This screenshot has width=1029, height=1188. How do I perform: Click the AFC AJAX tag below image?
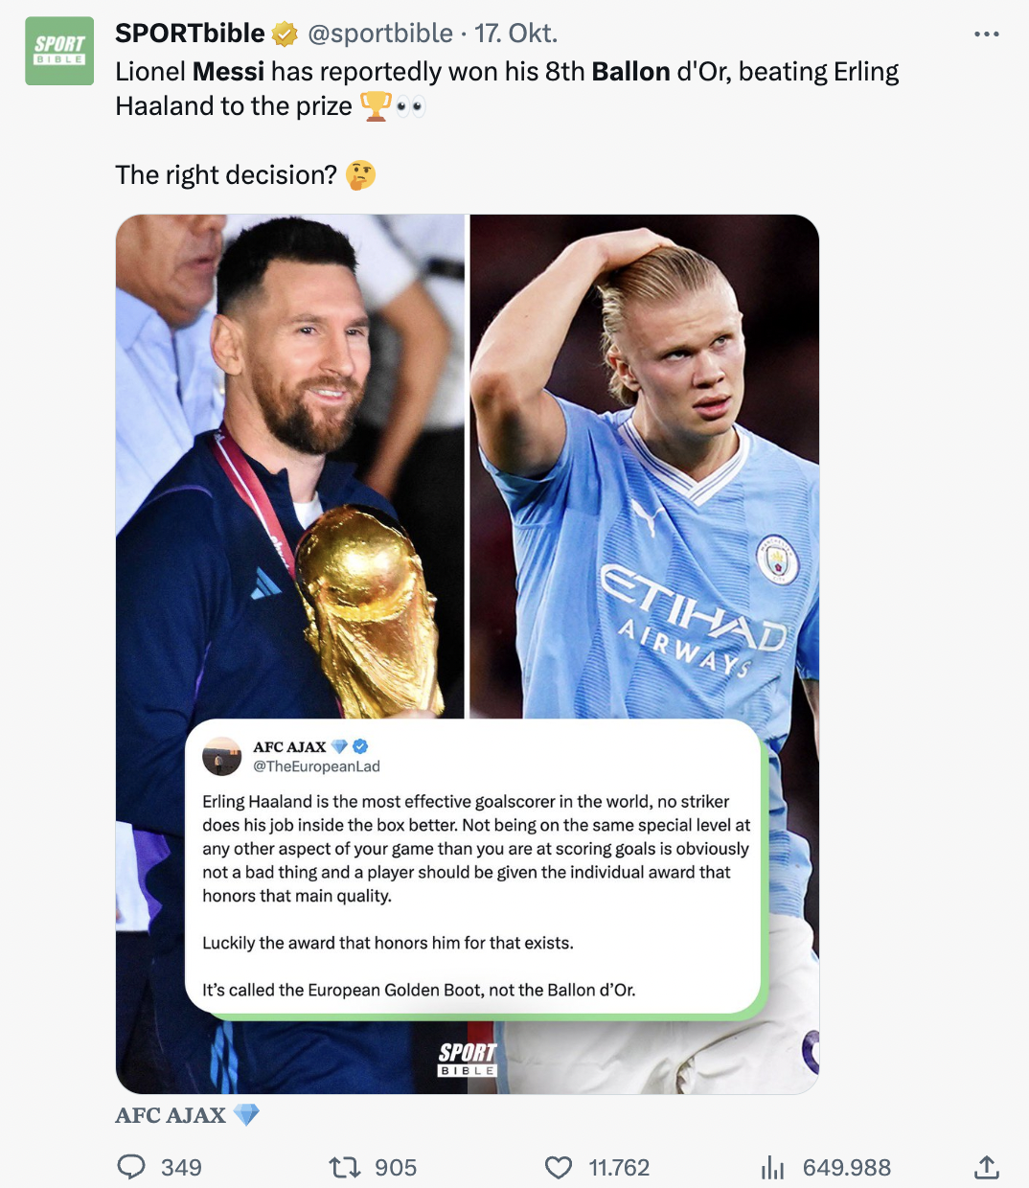pos(188,1115)
